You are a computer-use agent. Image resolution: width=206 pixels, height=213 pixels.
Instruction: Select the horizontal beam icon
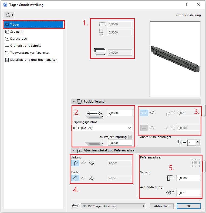[144, 113]
